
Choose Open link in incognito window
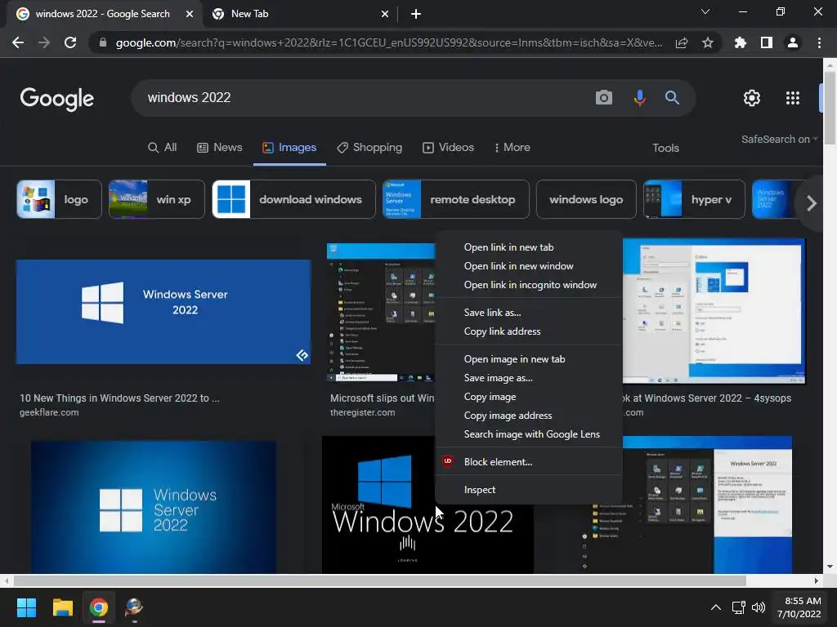tap(529, 285)
